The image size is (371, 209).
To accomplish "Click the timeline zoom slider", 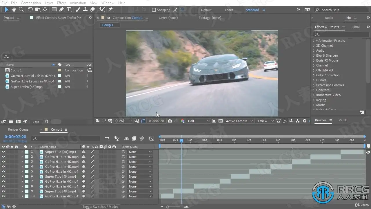I will pyautogui.click(x=168, y=207).
